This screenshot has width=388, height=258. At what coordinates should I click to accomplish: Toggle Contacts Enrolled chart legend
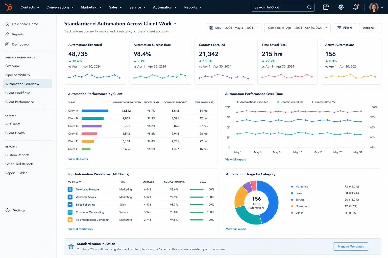pos(289,102)
